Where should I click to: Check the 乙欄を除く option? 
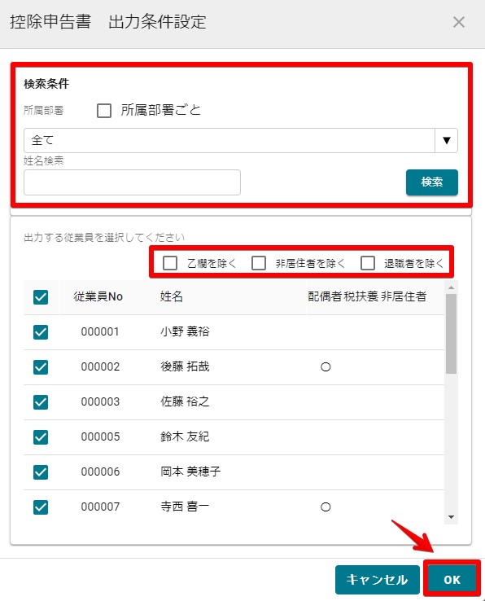coord(170,263)
